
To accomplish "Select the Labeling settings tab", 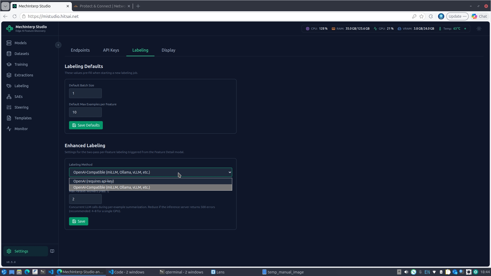I will coord(140,50).
